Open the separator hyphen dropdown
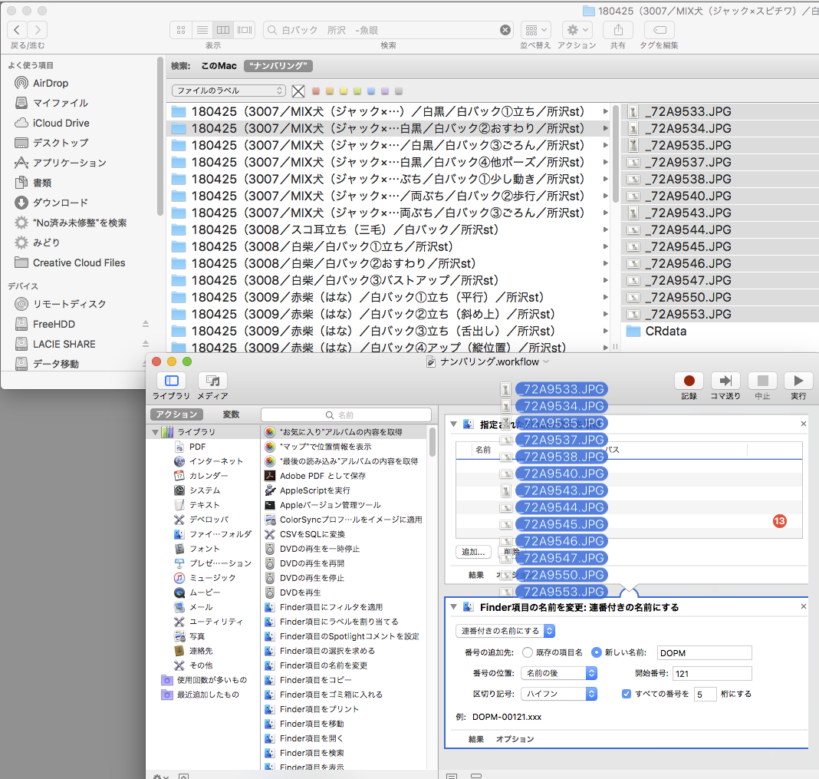The width and height of the screenshot is (819, 779). [559, 694]
